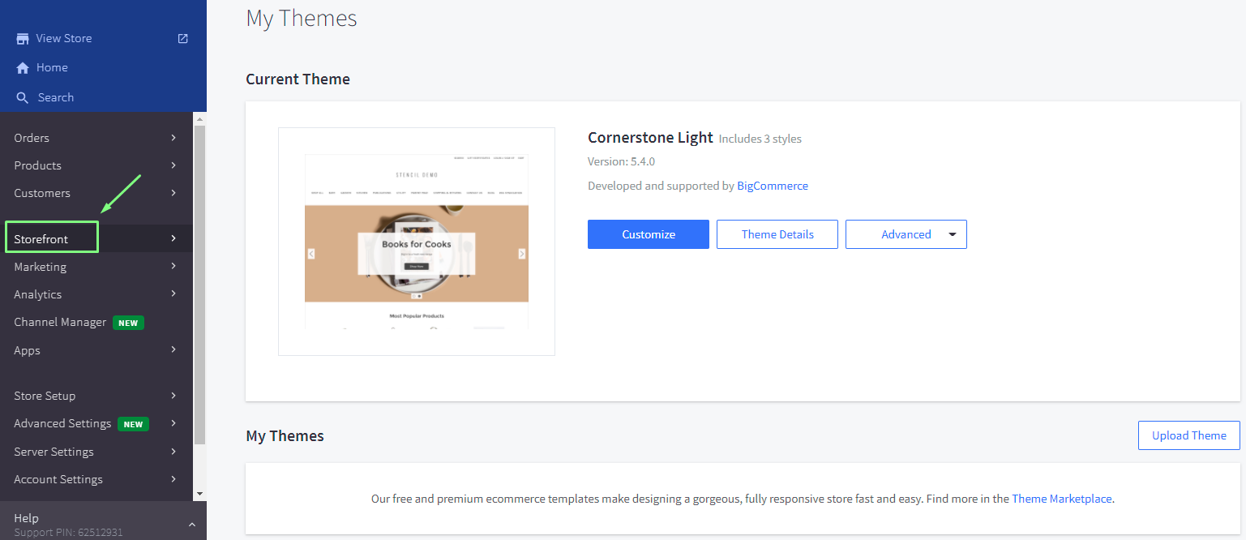This screenshot has height=540, width=1246.
Task: Open the Storefront menu item
Action: (x=41, y=239)
